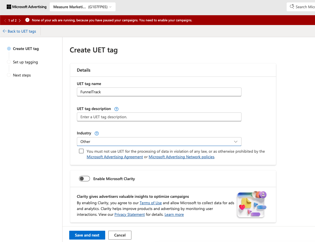Viewport: 315px width, 242px height.
Task: Click the Cancel button
Action: point(120,235)
